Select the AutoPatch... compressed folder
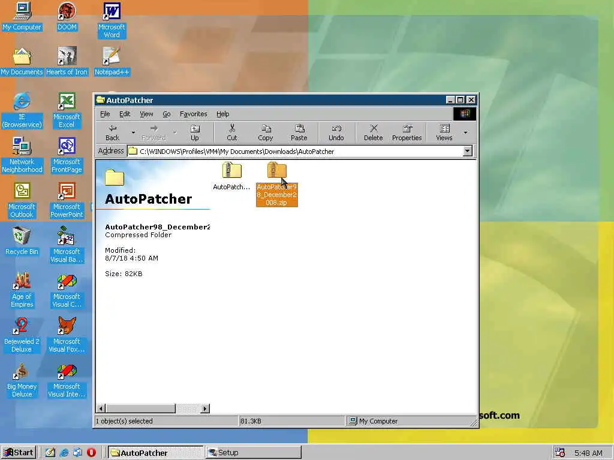614x460 pixels. pyautogui.click(x=231, y=176)
